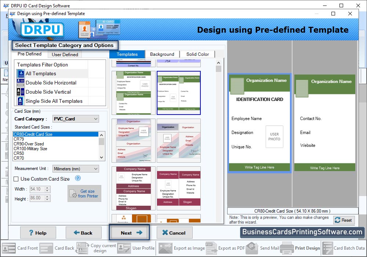Click the DRPU logo in banner
Image resolution: width=367 pixels, height=257 pixels.
point(42,30)
